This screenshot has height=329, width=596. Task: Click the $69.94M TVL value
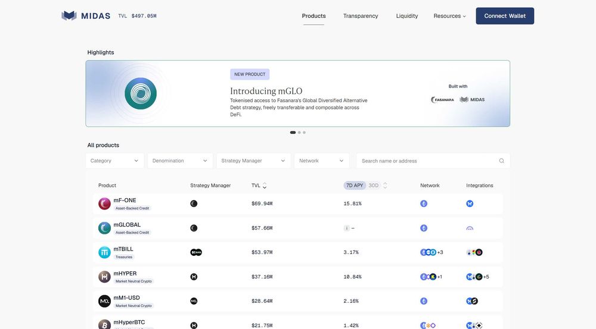(262, 204)
